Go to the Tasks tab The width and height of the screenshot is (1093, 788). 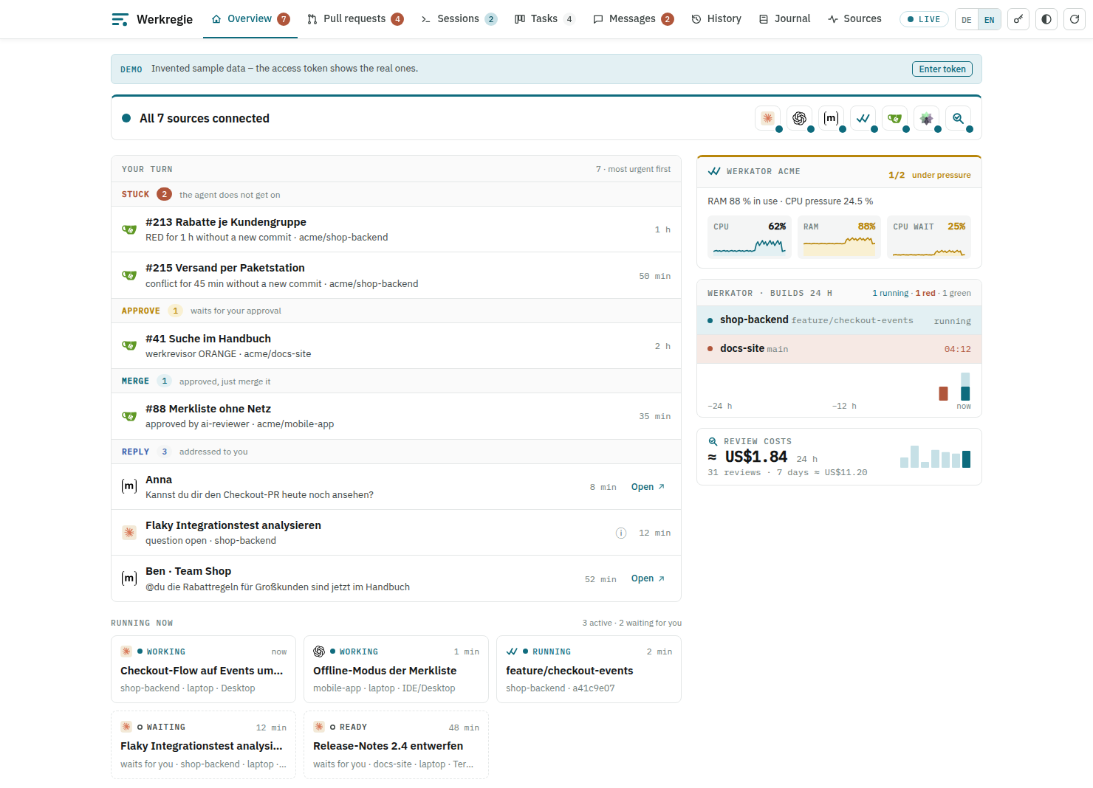pyautogui.click(x=544, y=19)
